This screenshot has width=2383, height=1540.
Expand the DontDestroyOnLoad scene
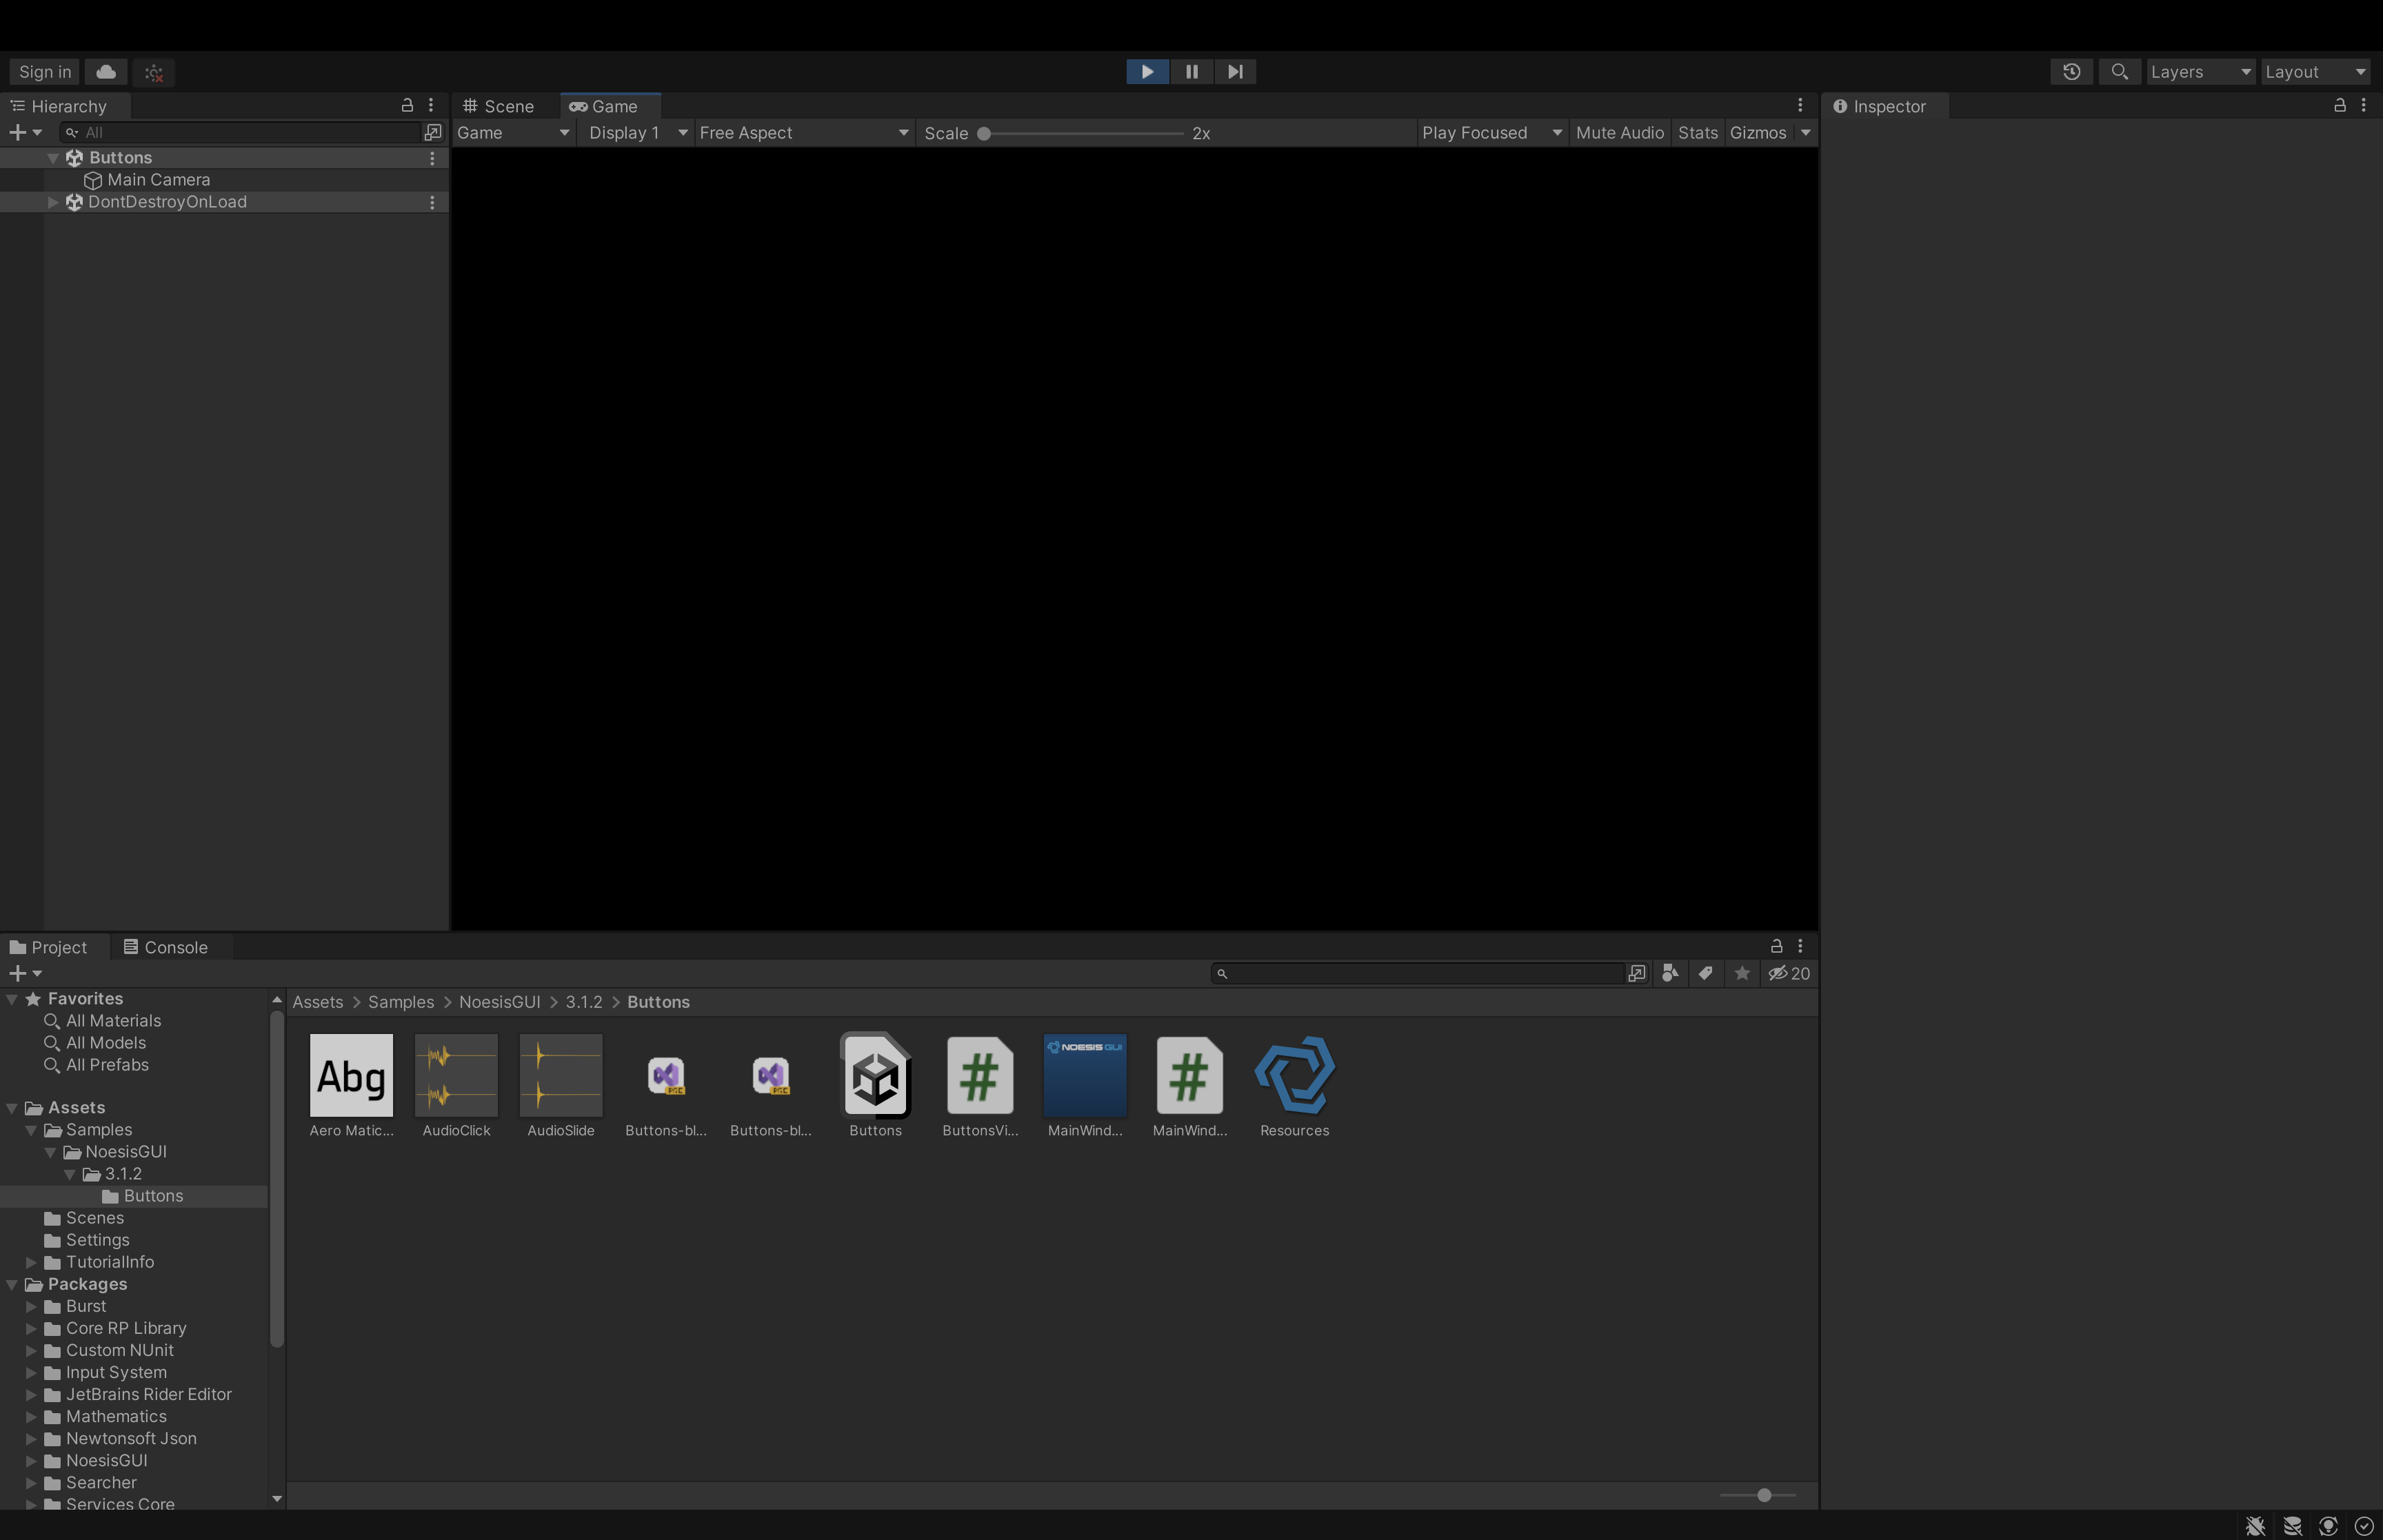[53, 202]
